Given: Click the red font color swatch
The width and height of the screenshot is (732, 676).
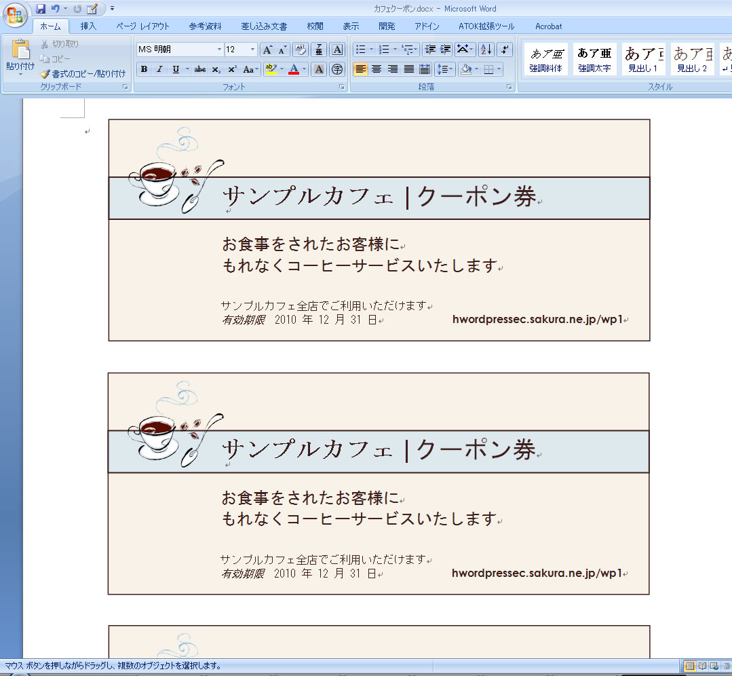Looking at the screenshot, I should 294,69.
